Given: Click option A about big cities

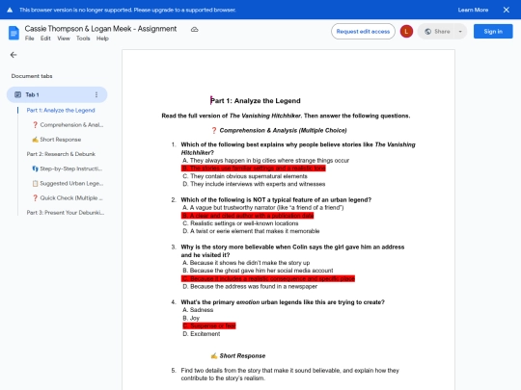Looking at the screenshot, I should click(x=266, y=161).
